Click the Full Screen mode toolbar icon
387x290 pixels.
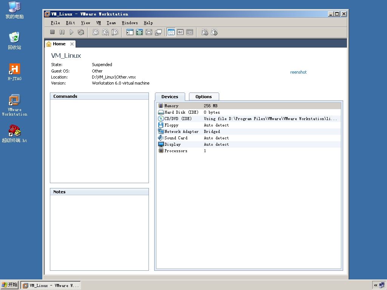(x=149, y=32)
